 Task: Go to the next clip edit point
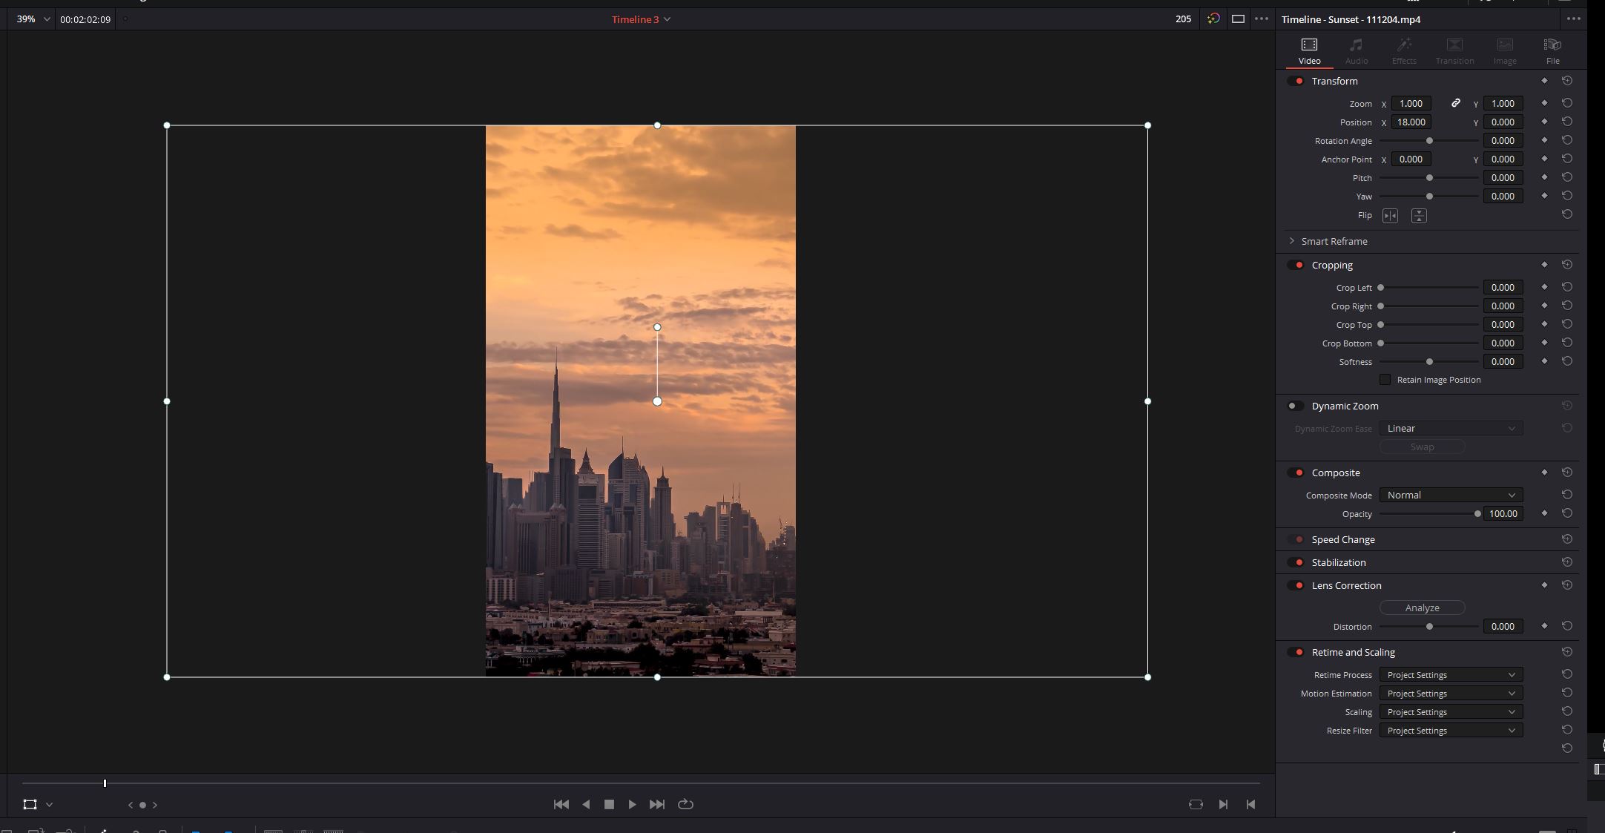pos(1223,804)
